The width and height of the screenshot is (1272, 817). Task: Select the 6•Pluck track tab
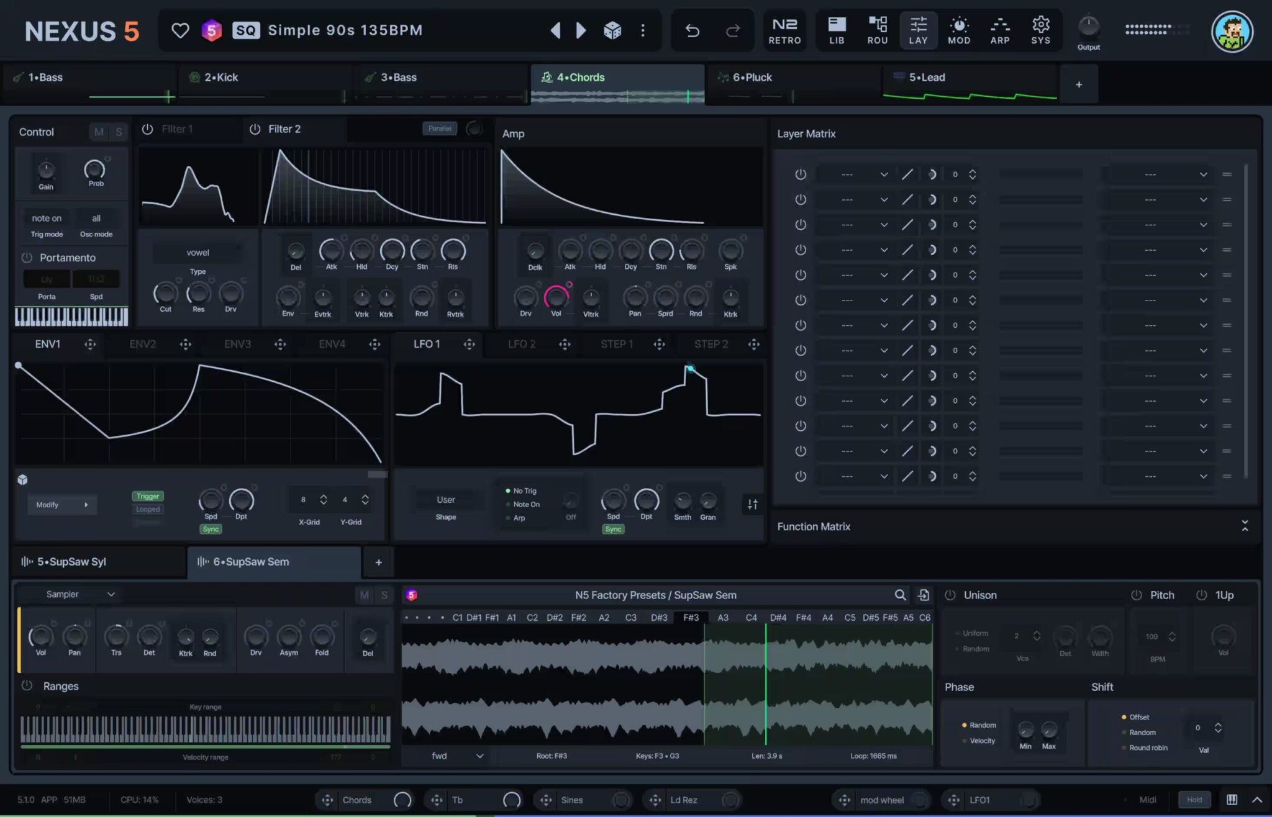tap(752, 77)
